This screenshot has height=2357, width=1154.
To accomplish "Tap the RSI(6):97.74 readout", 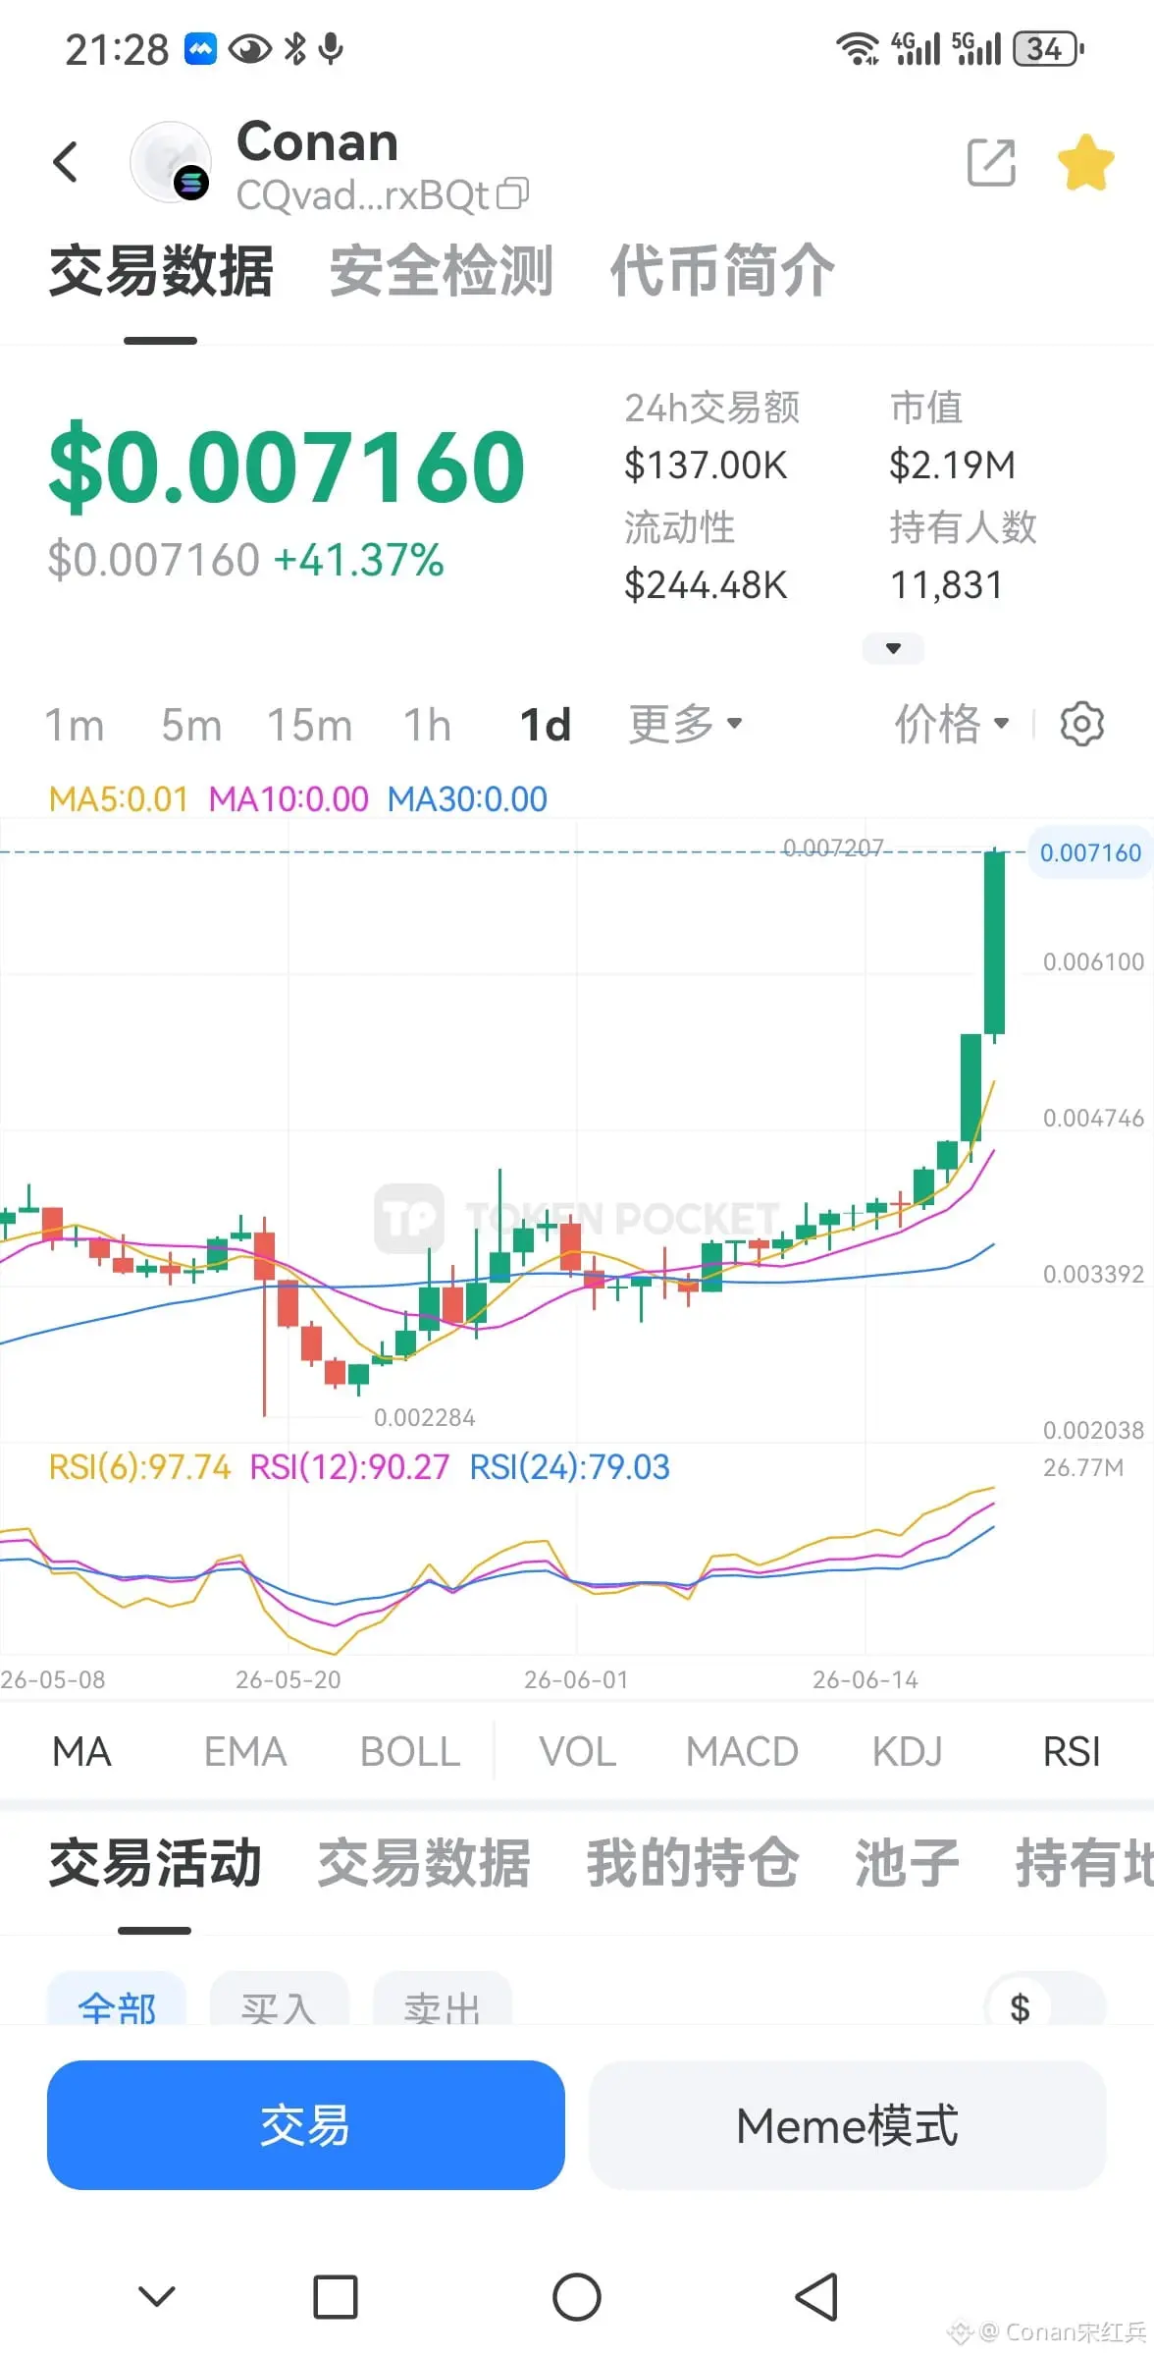I will click(x=140, y=1467).
